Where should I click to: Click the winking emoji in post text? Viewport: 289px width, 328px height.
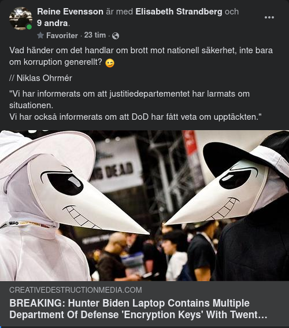point(110,62)
